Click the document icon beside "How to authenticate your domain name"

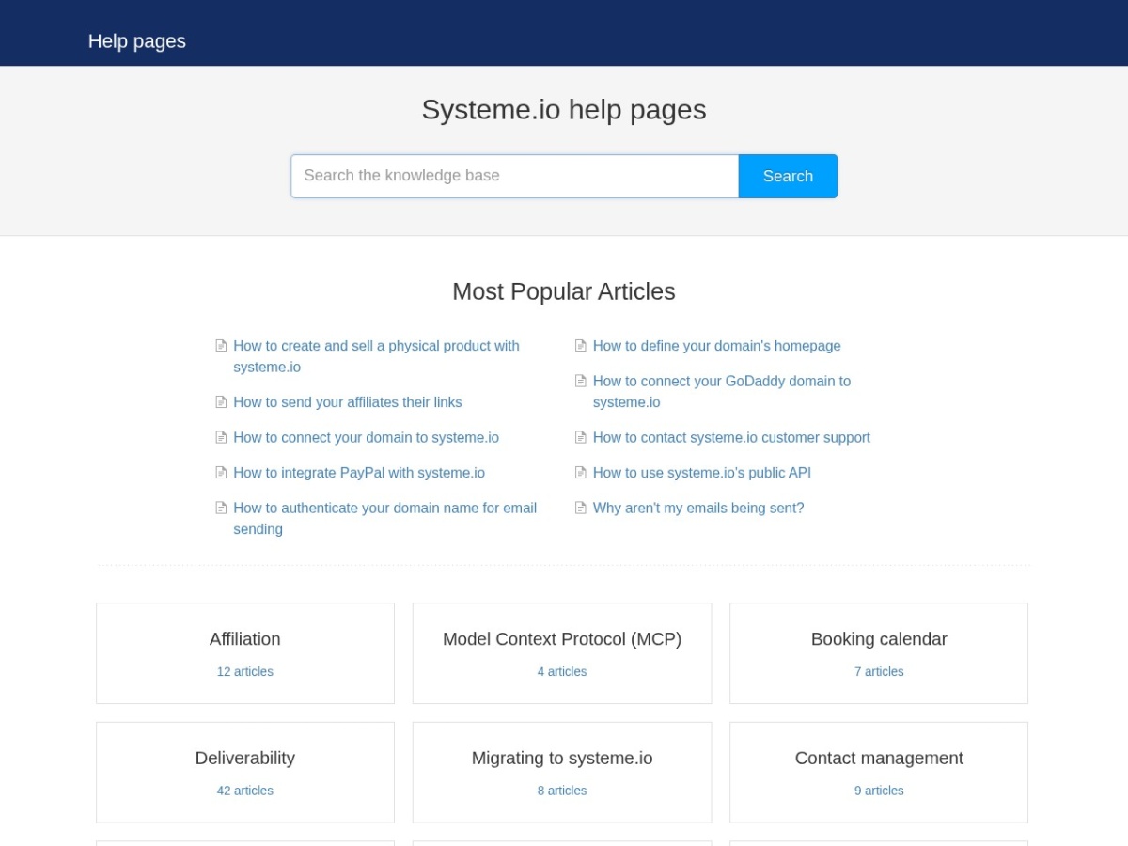click(x=221, y=508)
